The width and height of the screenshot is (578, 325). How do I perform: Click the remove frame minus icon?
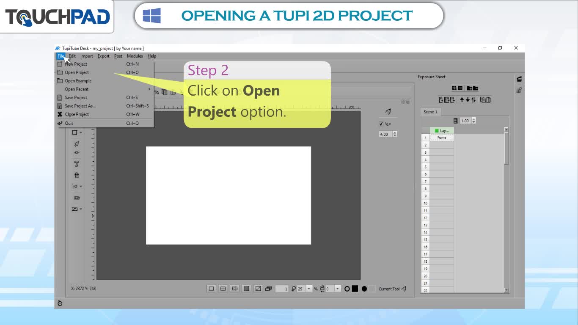[x=460, y=88]
